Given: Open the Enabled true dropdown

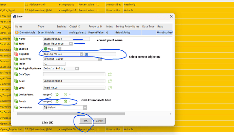Looking at the screenshot, I should pos(59,49).
